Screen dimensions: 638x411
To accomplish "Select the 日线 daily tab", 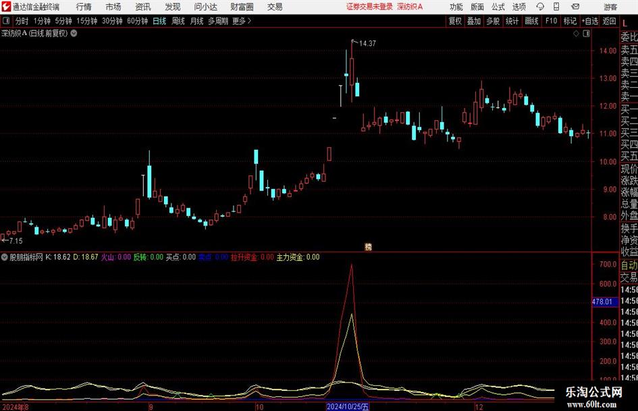I will pyautogui.click(x=159, y=21).
